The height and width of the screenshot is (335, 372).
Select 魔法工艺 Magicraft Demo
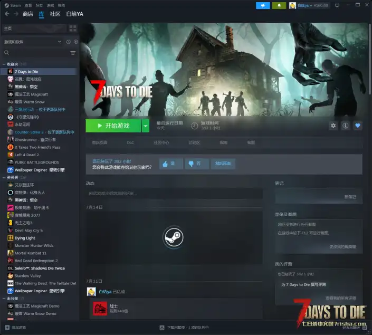click(x=33, y=307)
